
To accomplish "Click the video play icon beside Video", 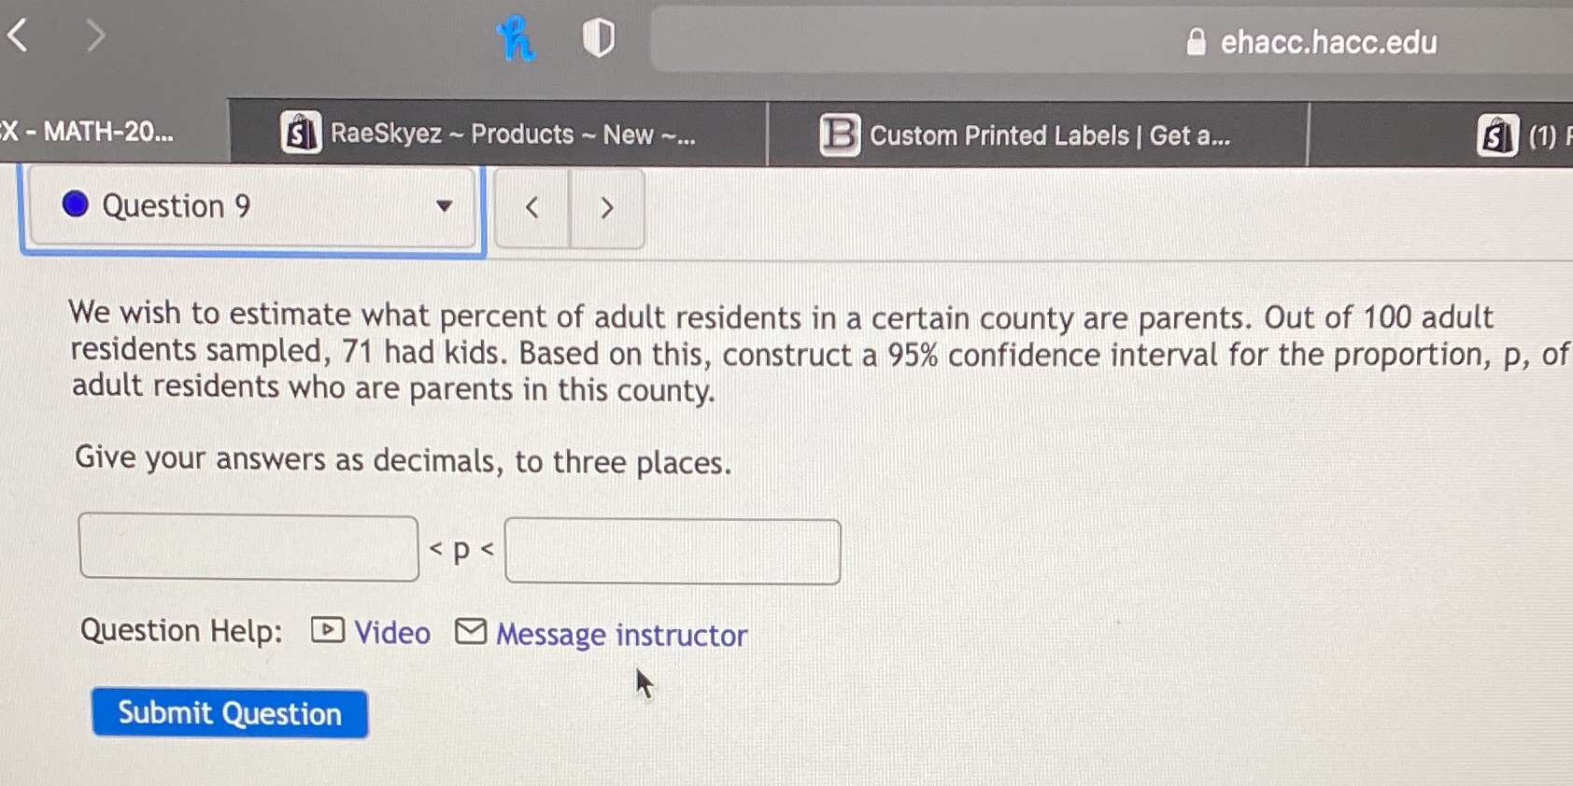I will click(325, 631).
